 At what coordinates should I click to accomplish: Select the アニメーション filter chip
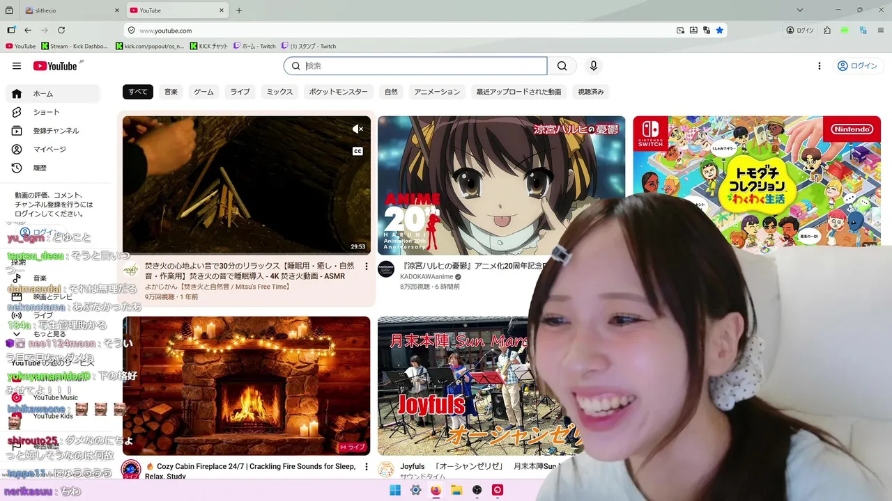(438, 92)
